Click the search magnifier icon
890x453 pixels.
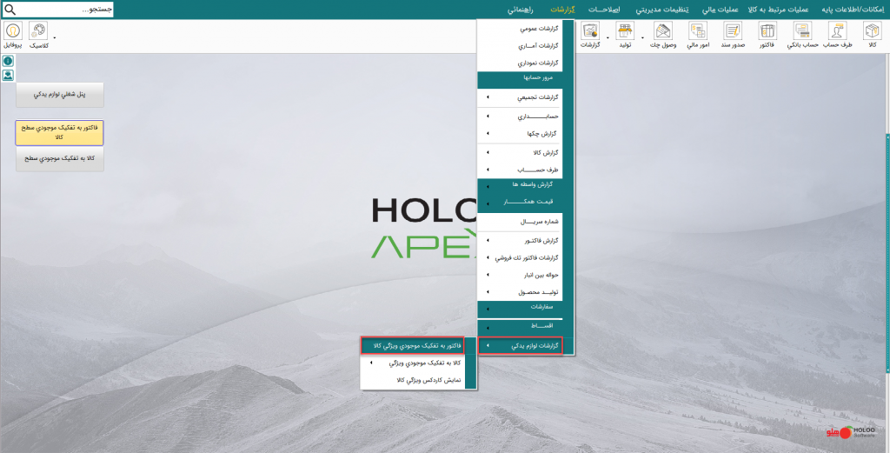click(x=10, y=9)
